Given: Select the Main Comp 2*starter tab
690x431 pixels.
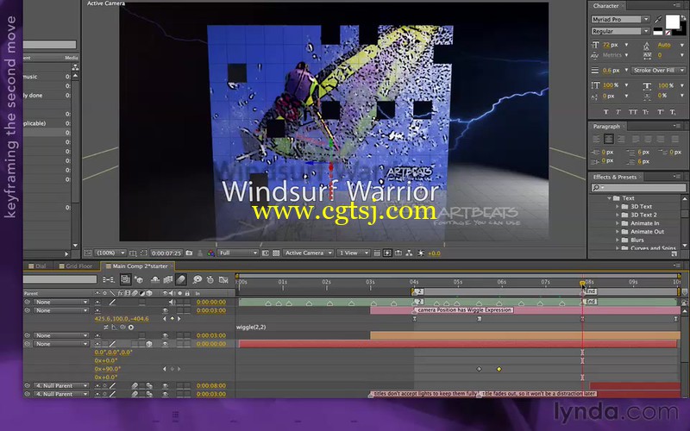Looking at the screenshot, I should (137, 266).
